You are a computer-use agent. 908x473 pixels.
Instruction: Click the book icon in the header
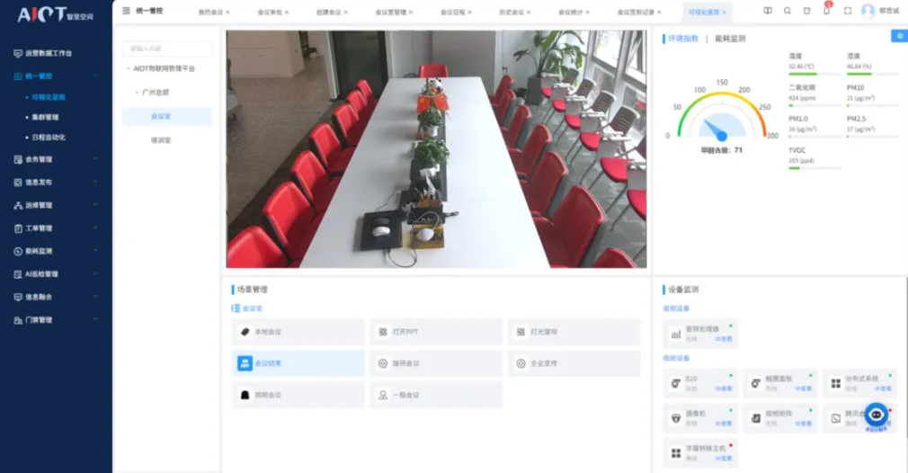(767, 11)
